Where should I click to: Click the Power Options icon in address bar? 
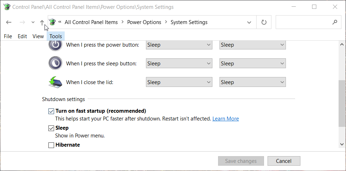click(x=52, y=22)
